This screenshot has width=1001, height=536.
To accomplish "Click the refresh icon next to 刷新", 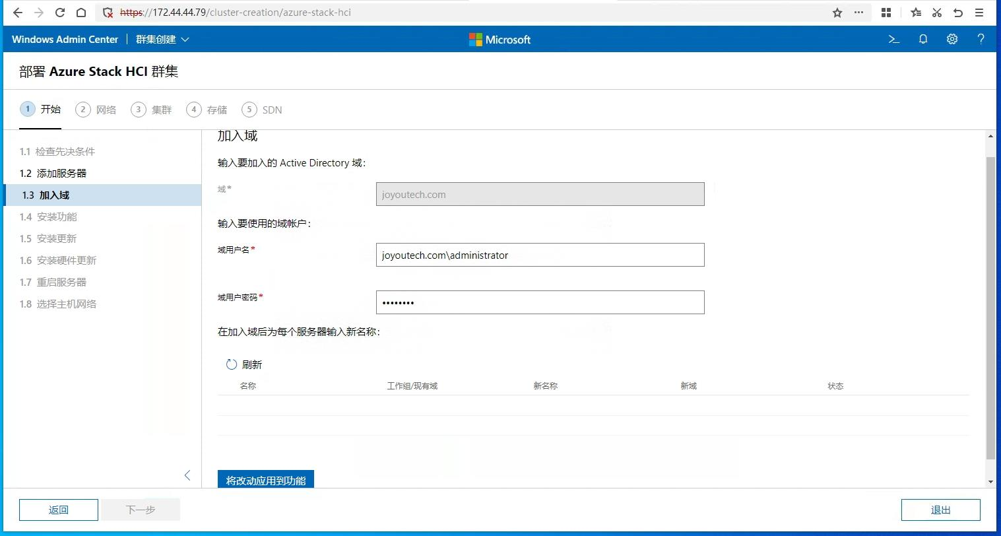I will tap(232, 364).
